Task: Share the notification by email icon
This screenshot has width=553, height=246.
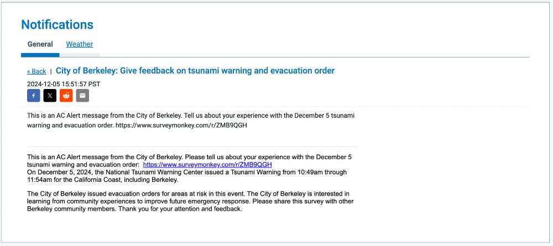Action: (82, 96)
